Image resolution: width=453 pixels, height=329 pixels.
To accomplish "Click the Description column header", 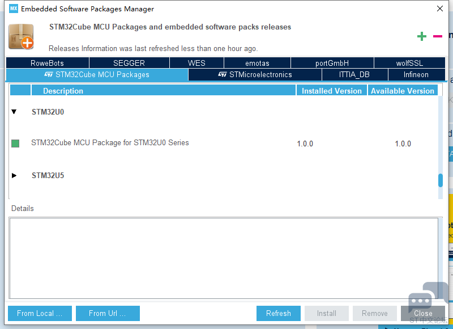I will point(164,91).
